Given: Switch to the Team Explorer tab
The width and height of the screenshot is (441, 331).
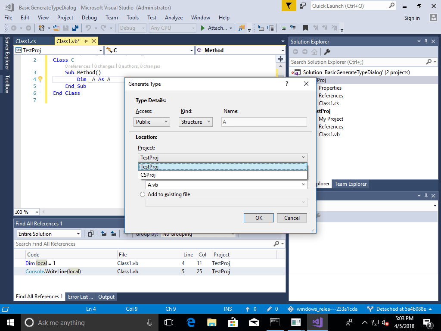Looking at the screenshot, I should (x=351, y=184).
